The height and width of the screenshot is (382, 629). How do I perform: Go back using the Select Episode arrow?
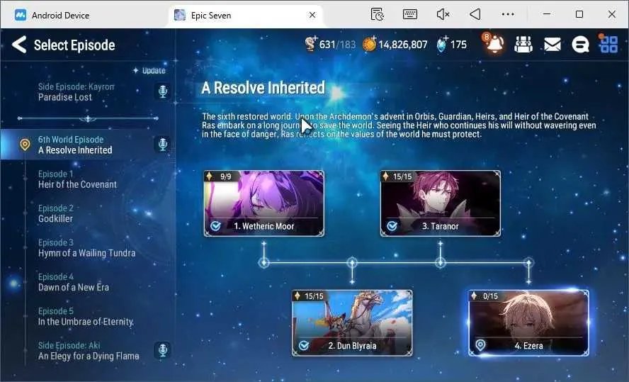point(19,44)
